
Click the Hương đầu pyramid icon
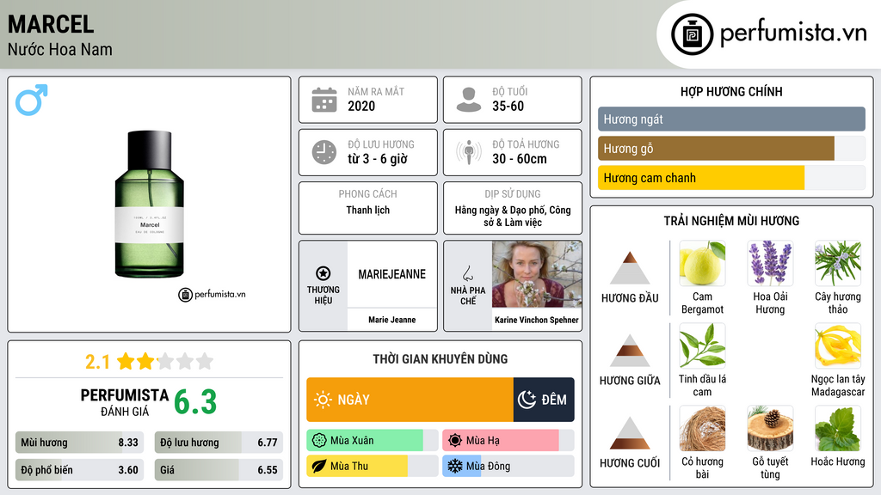point(630,268)
